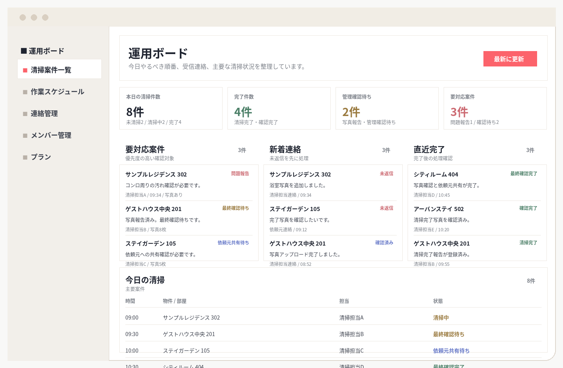This screenshot has width=563, height=368.
Task: Click square icon beside プラン
Action: (x=25, y=157)
